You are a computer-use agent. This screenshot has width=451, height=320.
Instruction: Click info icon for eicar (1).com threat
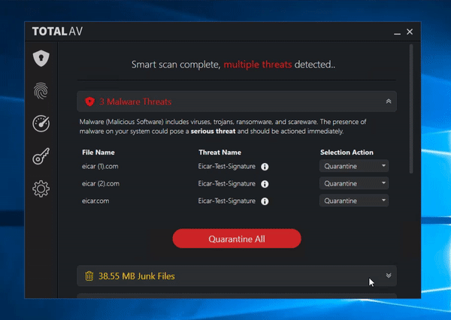click(265, 166)
